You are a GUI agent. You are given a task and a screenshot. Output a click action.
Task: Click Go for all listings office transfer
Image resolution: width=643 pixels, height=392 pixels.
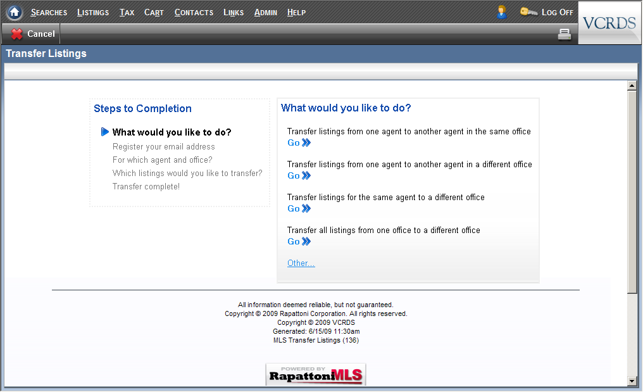point(294,241)
